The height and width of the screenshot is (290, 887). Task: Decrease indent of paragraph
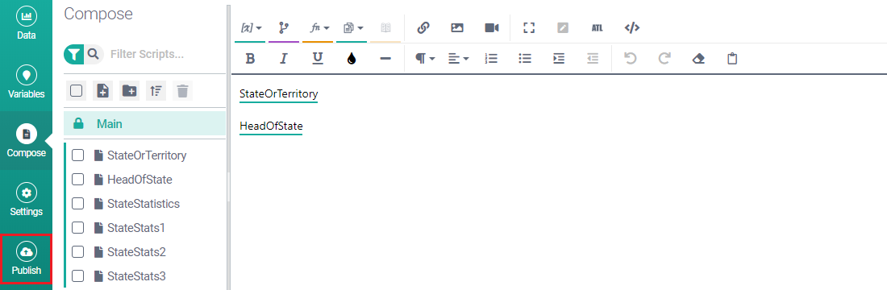click(593, 59)
